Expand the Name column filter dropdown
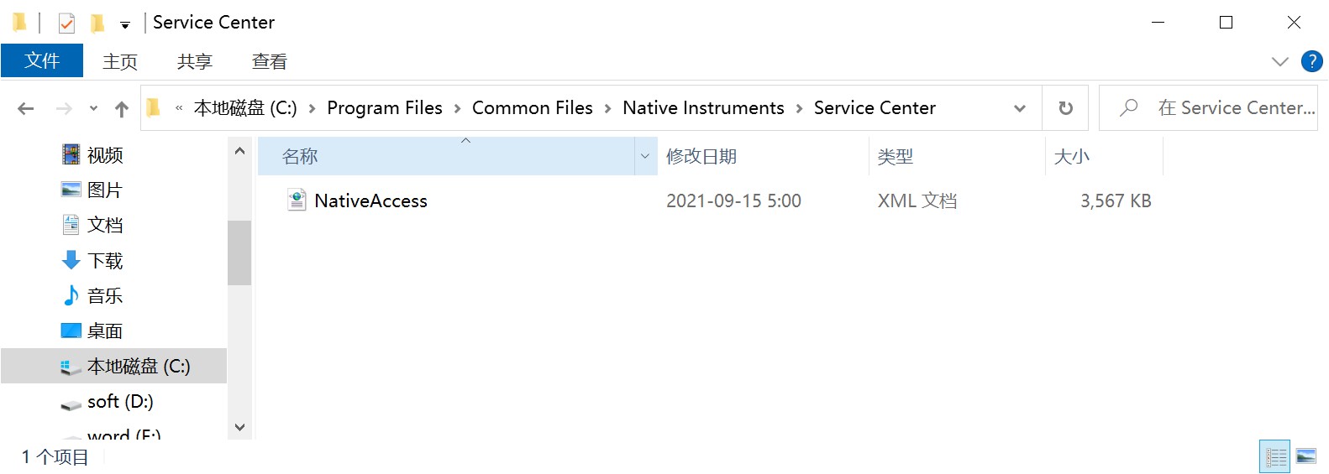1329x474 pixels. [x=645, y=157]
